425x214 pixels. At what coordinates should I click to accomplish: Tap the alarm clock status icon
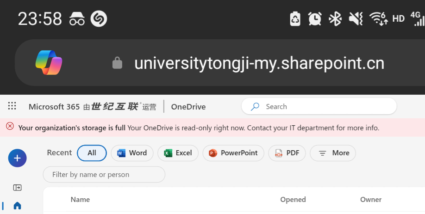click(x=315, y=19)
